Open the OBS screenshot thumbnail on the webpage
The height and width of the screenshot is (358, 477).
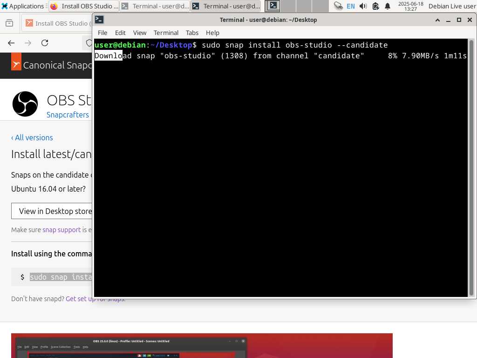pyautogui.click(x=202, y=345)
